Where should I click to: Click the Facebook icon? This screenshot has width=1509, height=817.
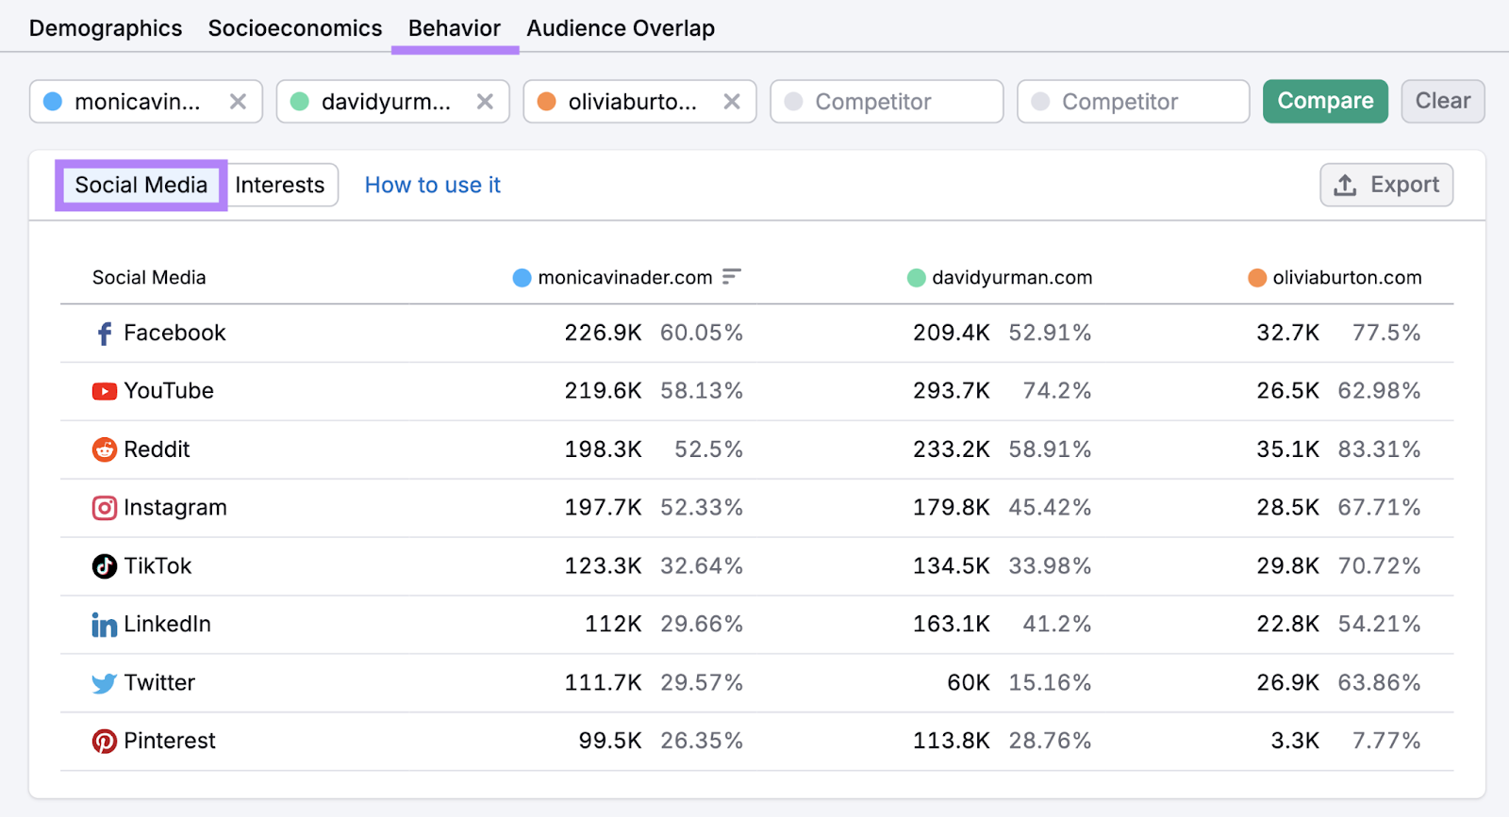point(105,334)
